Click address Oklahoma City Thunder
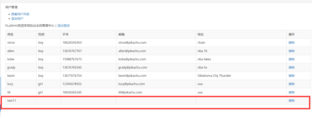312x117 pixels. pyautogui.click(x=214, y=76)
